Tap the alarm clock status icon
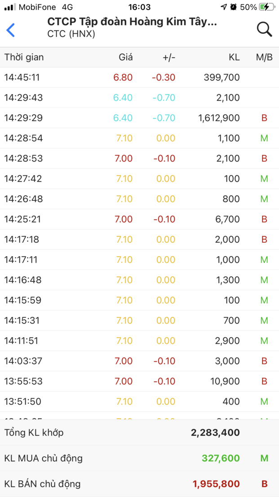The image size is (279, 497). 234,7
